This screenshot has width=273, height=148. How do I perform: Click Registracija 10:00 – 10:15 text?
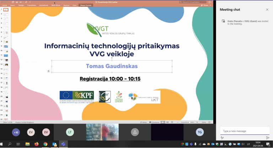point(110,79)
